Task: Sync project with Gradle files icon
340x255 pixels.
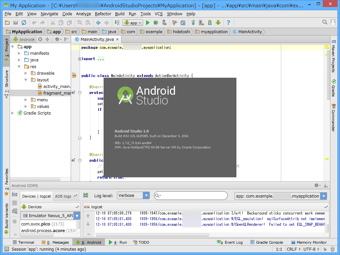Action: (x=194, y=23)
